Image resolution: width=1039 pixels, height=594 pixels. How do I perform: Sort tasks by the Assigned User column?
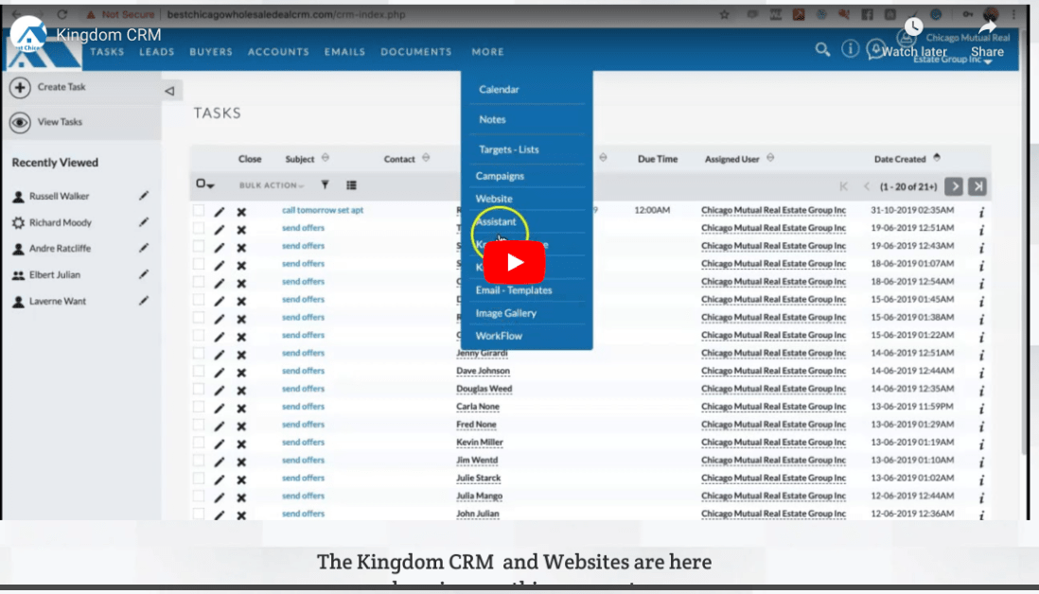click(770, 158)
